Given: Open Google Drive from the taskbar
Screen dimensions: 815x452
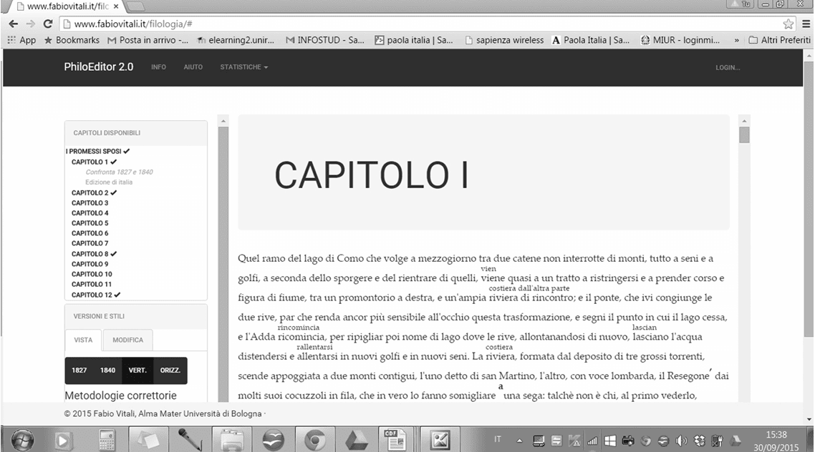Looking at the screenshot, I should point(357,441).
